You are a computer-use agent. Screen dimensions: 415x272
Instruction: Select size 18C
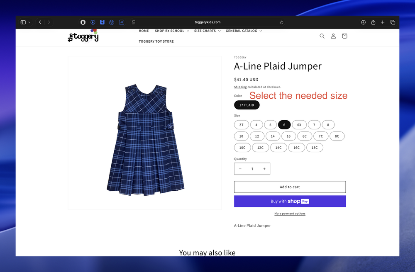click(x=315, y=148)
